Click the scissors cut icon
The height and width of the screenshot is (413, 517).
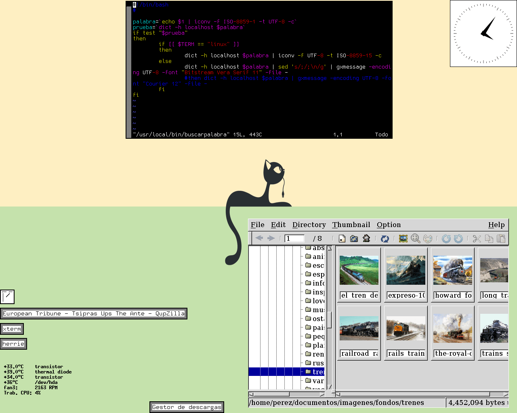tap(477, 238)
